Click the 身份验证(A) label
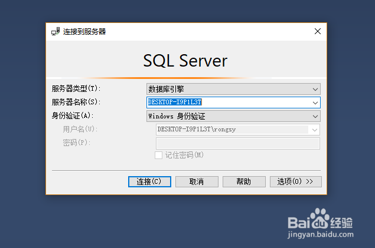The width and height of the screenshot is (375, 248). pos(73,116)
